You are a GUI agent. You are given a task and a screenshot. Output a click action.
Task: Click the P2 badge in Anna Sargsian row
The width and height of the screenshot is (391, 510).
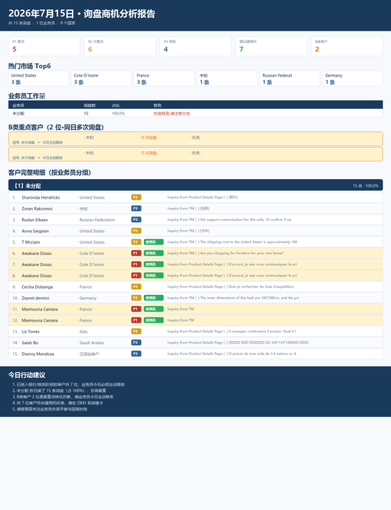[136, 231]
